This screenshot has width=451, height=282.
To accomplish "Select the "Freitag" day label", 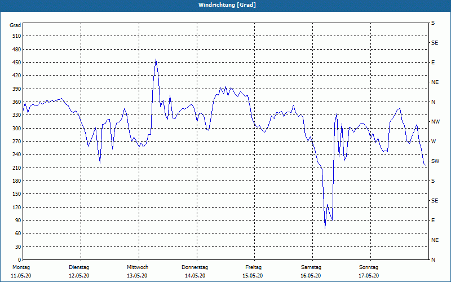I will tap(253, 267).
